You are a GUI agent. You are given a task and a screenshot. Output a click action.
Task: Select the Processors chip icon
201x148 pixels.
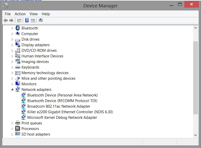click(18, 128)
